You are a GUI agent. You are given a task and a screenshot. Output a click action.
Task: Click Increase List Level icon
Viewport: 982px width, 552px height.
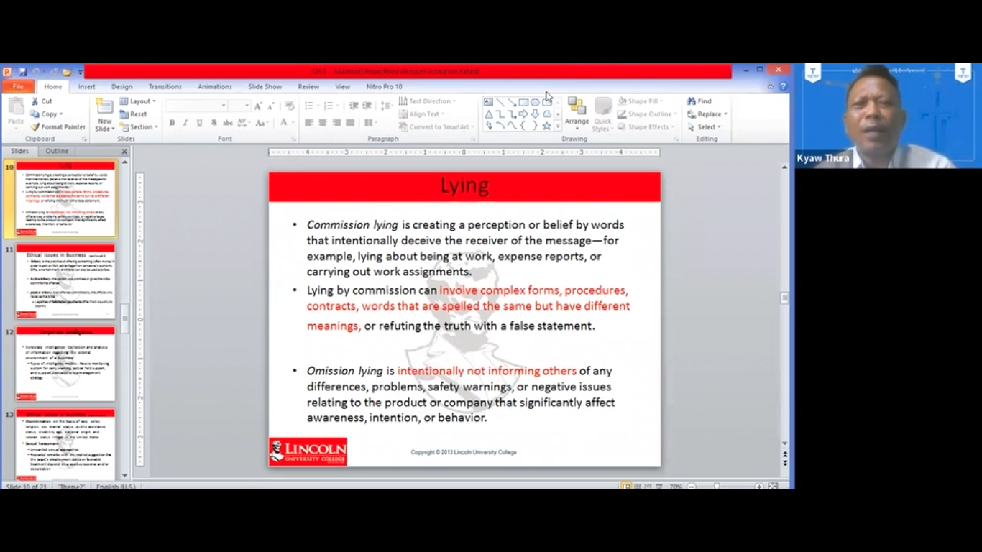367,106
